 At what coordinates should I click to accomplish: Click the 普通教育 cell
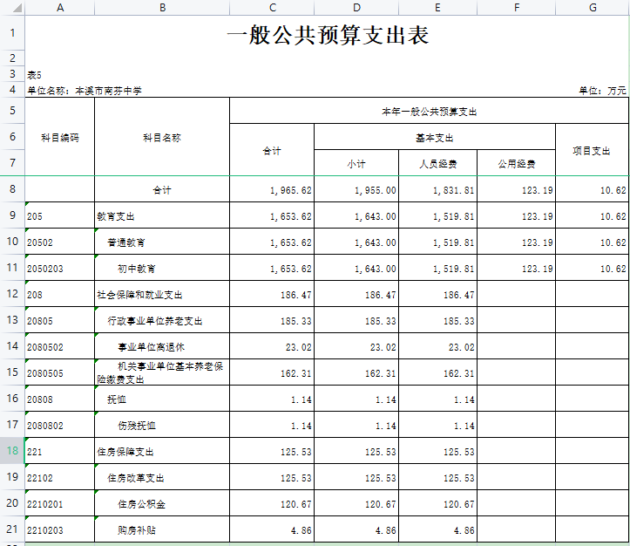tap(162, 242)
